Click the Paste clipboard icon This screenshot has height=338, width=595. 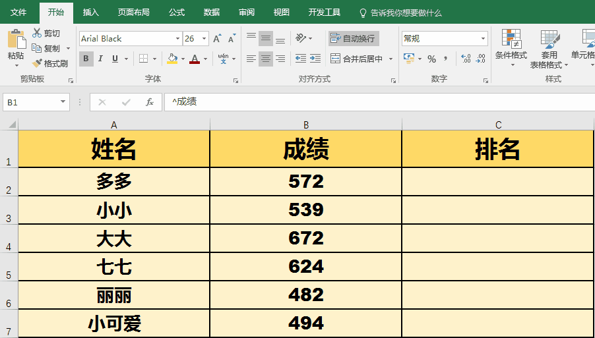click(x=16, y=39)
